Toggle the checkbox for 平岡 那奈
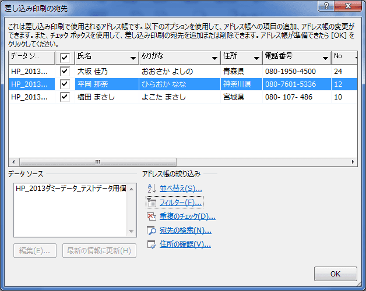Image resolution: width=366 pixels, height=291 pixels. click(65, 84)
